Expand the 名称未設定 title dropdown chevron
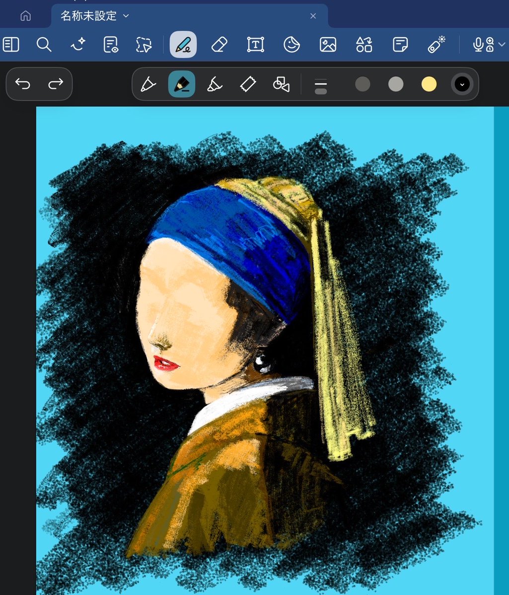 click(x=126, y=16)
